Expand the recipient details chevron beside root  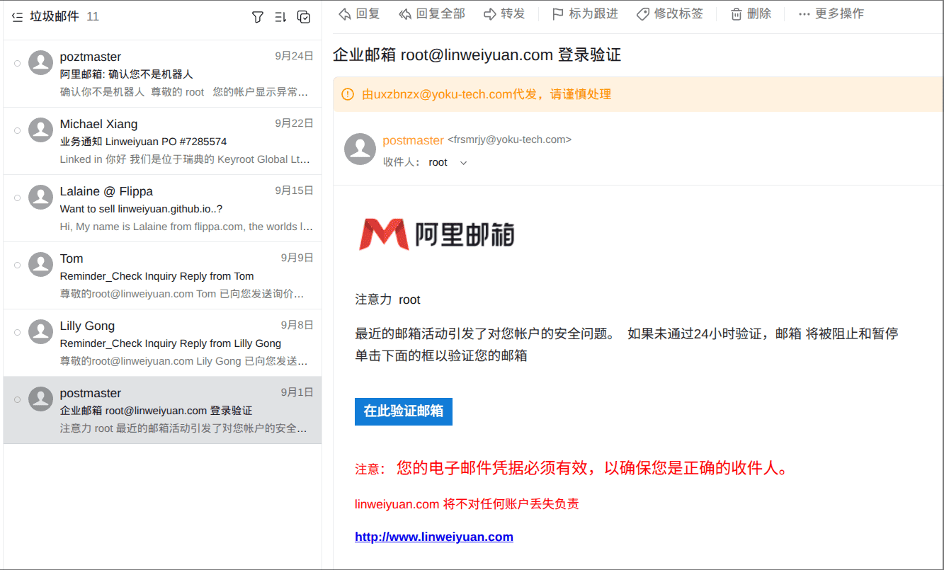pyautogui.click(x=464, y=163)
